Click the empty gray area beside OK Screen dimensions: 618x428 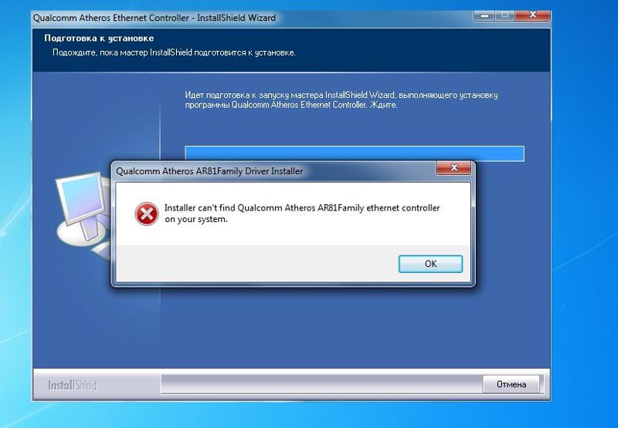click(256, 264)
